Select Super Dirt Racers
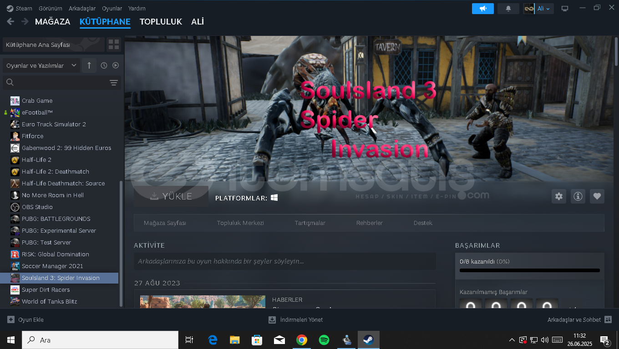The height and width of the screenshot is (349, 619). [46, 289]
